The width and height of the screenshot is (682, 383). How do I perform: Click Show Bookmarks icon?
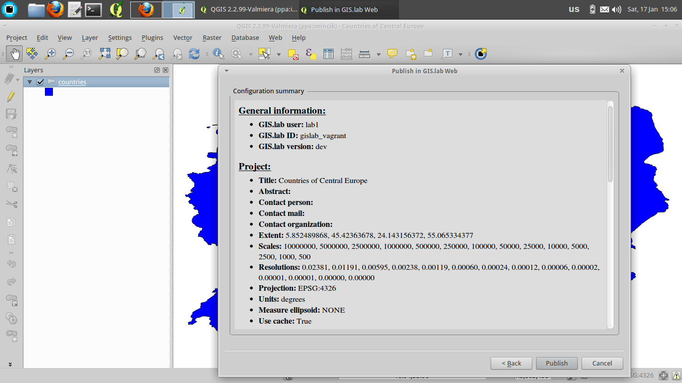pyautogui.click(x=428, y=53)
